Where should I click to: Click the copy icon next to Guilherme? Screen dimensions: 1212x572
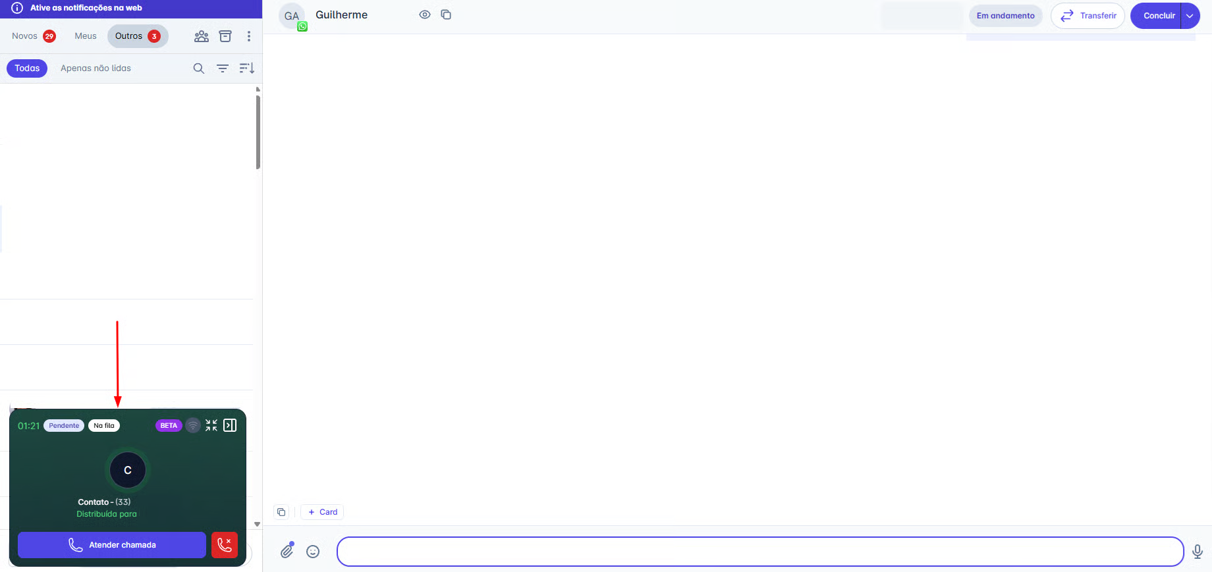pyautogui.click(x=446, y=14)
